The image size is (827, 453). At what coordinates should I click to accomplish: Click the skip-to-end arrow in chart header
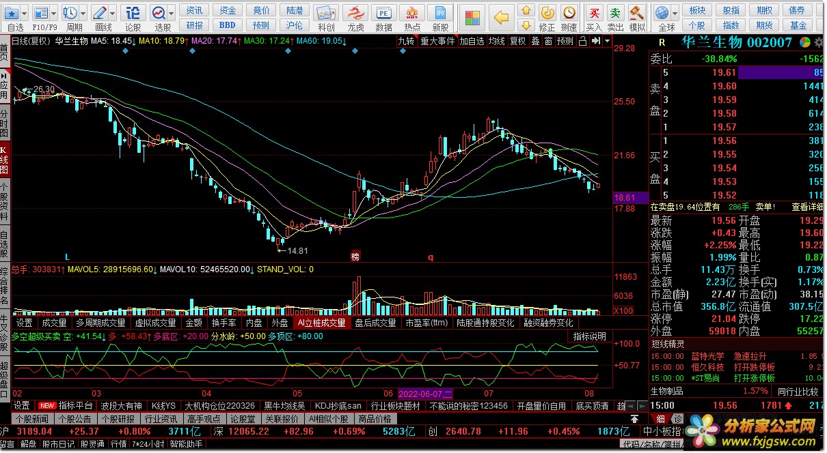click(595, 41)
